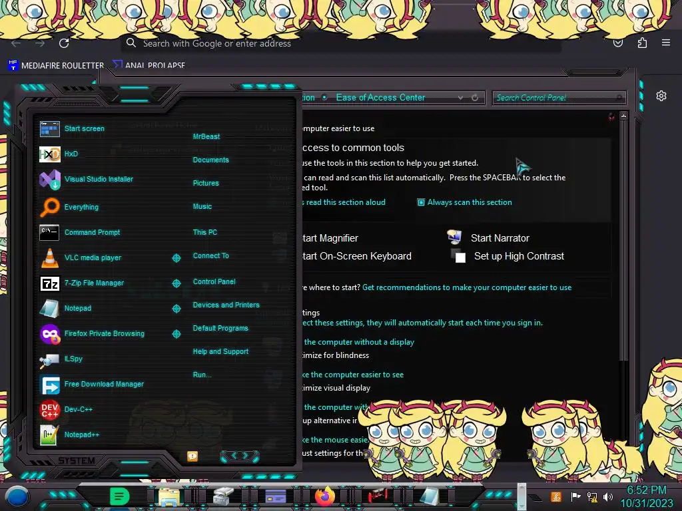
Task: Open Documents from start menu
Action: tap(210, 160)
